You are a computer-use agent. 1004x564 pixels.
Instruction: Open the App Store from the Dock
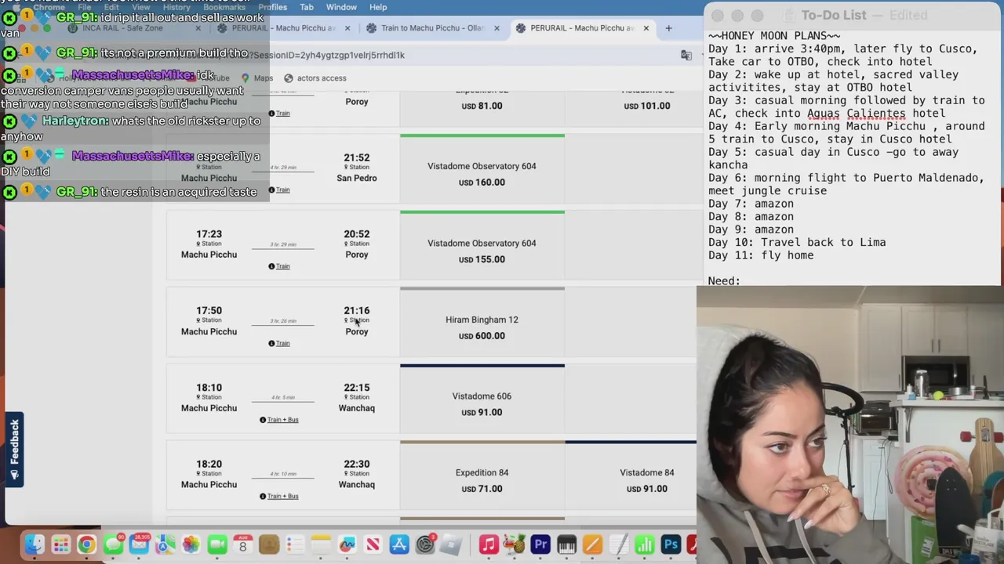click(x=398, y=544)
